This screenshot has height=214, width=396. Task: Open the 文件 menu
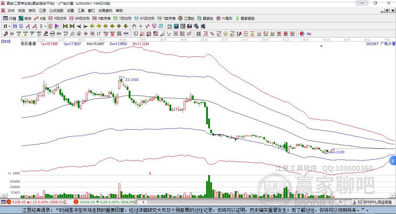pos(11,10)
